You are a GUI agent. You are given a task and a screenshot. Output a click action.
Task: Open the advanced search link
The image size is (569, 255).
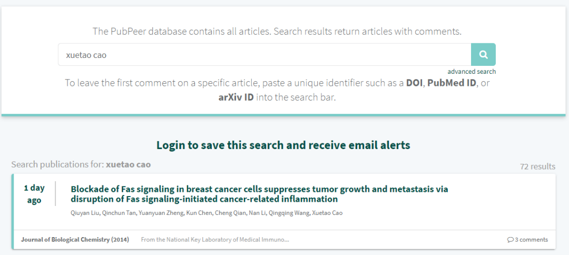click(472, 72)
